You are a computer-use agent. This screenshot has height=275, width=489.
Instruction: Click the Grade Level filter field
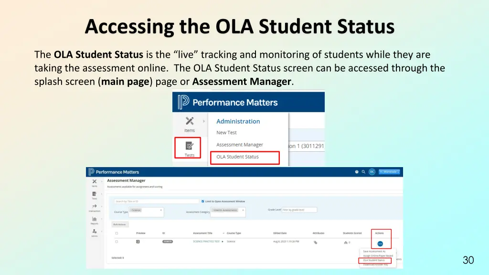299,210
